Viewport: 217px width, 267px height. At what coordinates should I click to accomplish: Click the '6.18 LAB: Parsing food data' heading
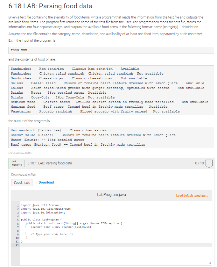(50, 6)
